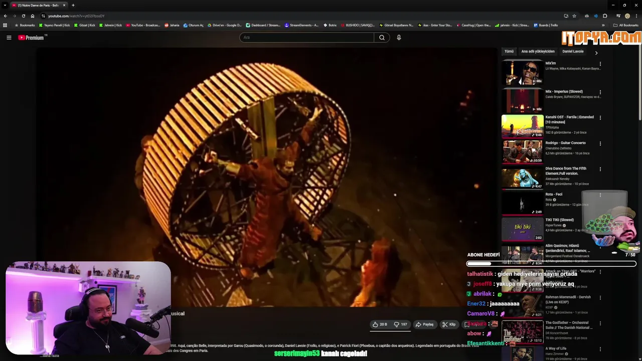Open Rahman Mammadli - Dervish video title

tap(568, 298)
